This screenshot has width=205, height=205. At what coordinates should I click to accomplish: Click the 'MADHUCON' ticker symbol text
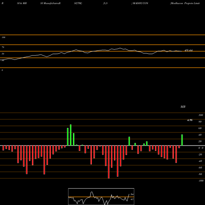140,3
